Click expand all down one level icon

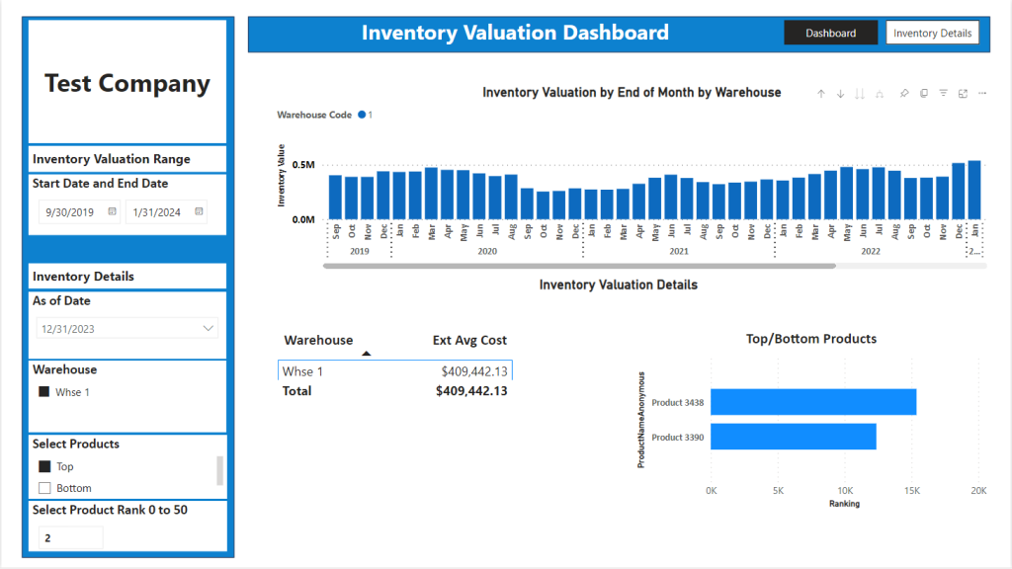tap(879, 94)
